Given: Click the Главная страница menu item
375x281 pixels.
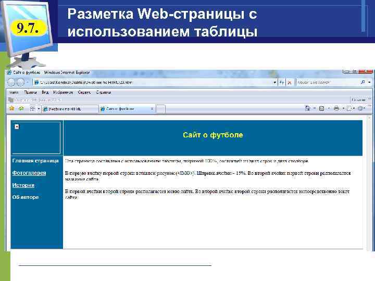Looking at the screenshot, I should pyautogui.click(x=35, y=161).
